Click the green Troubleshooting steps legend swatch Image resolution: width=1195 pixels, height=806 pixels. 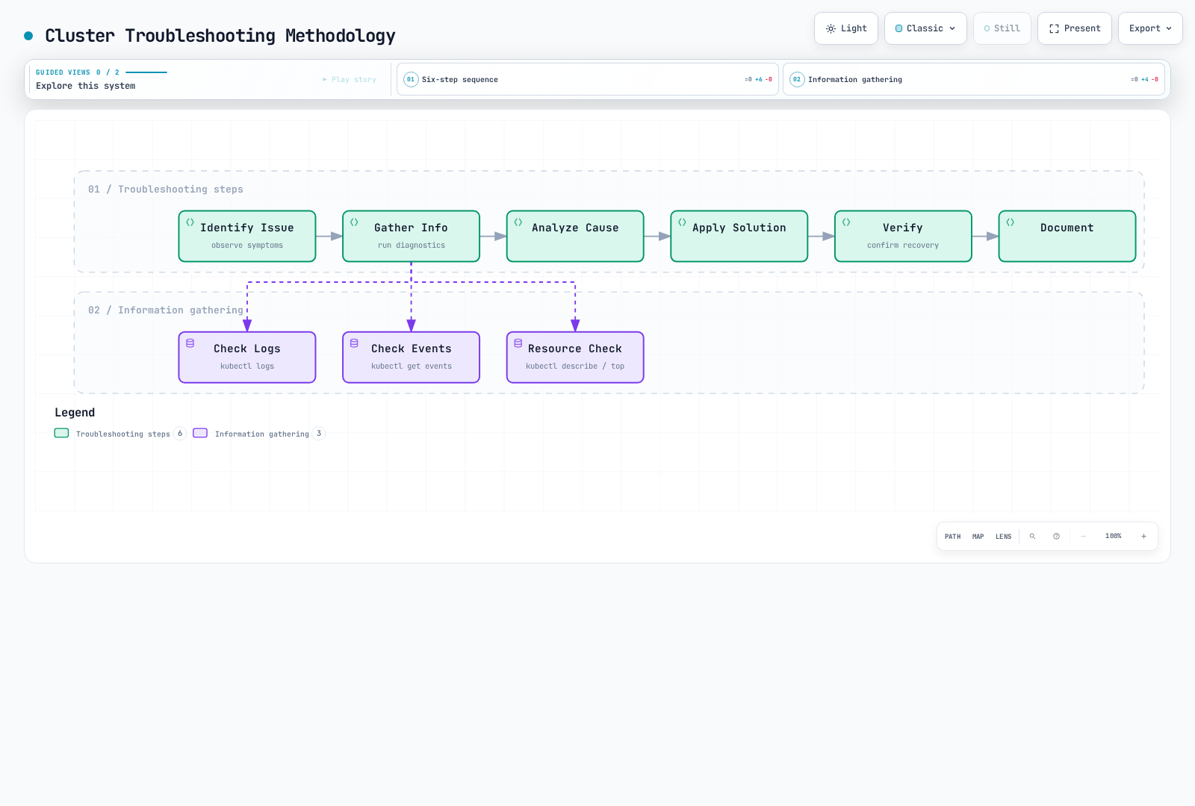pyautogui.click(x=61, y=433)
